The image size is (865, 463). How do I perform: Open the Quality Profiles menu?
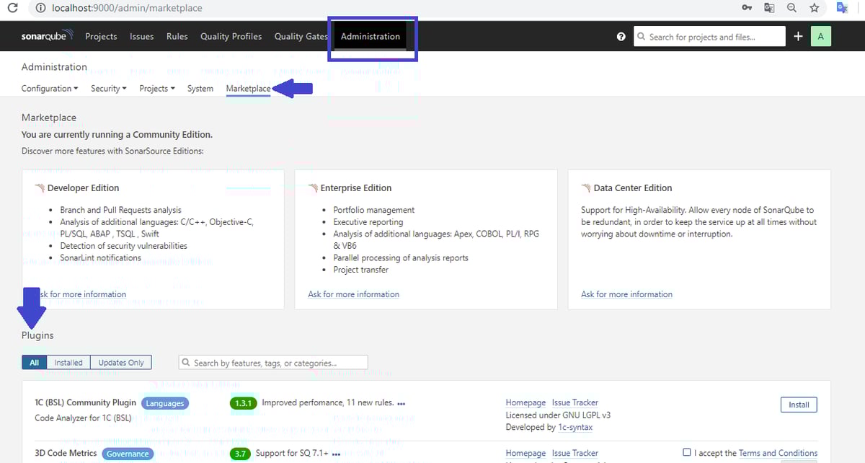coord(231,37)
